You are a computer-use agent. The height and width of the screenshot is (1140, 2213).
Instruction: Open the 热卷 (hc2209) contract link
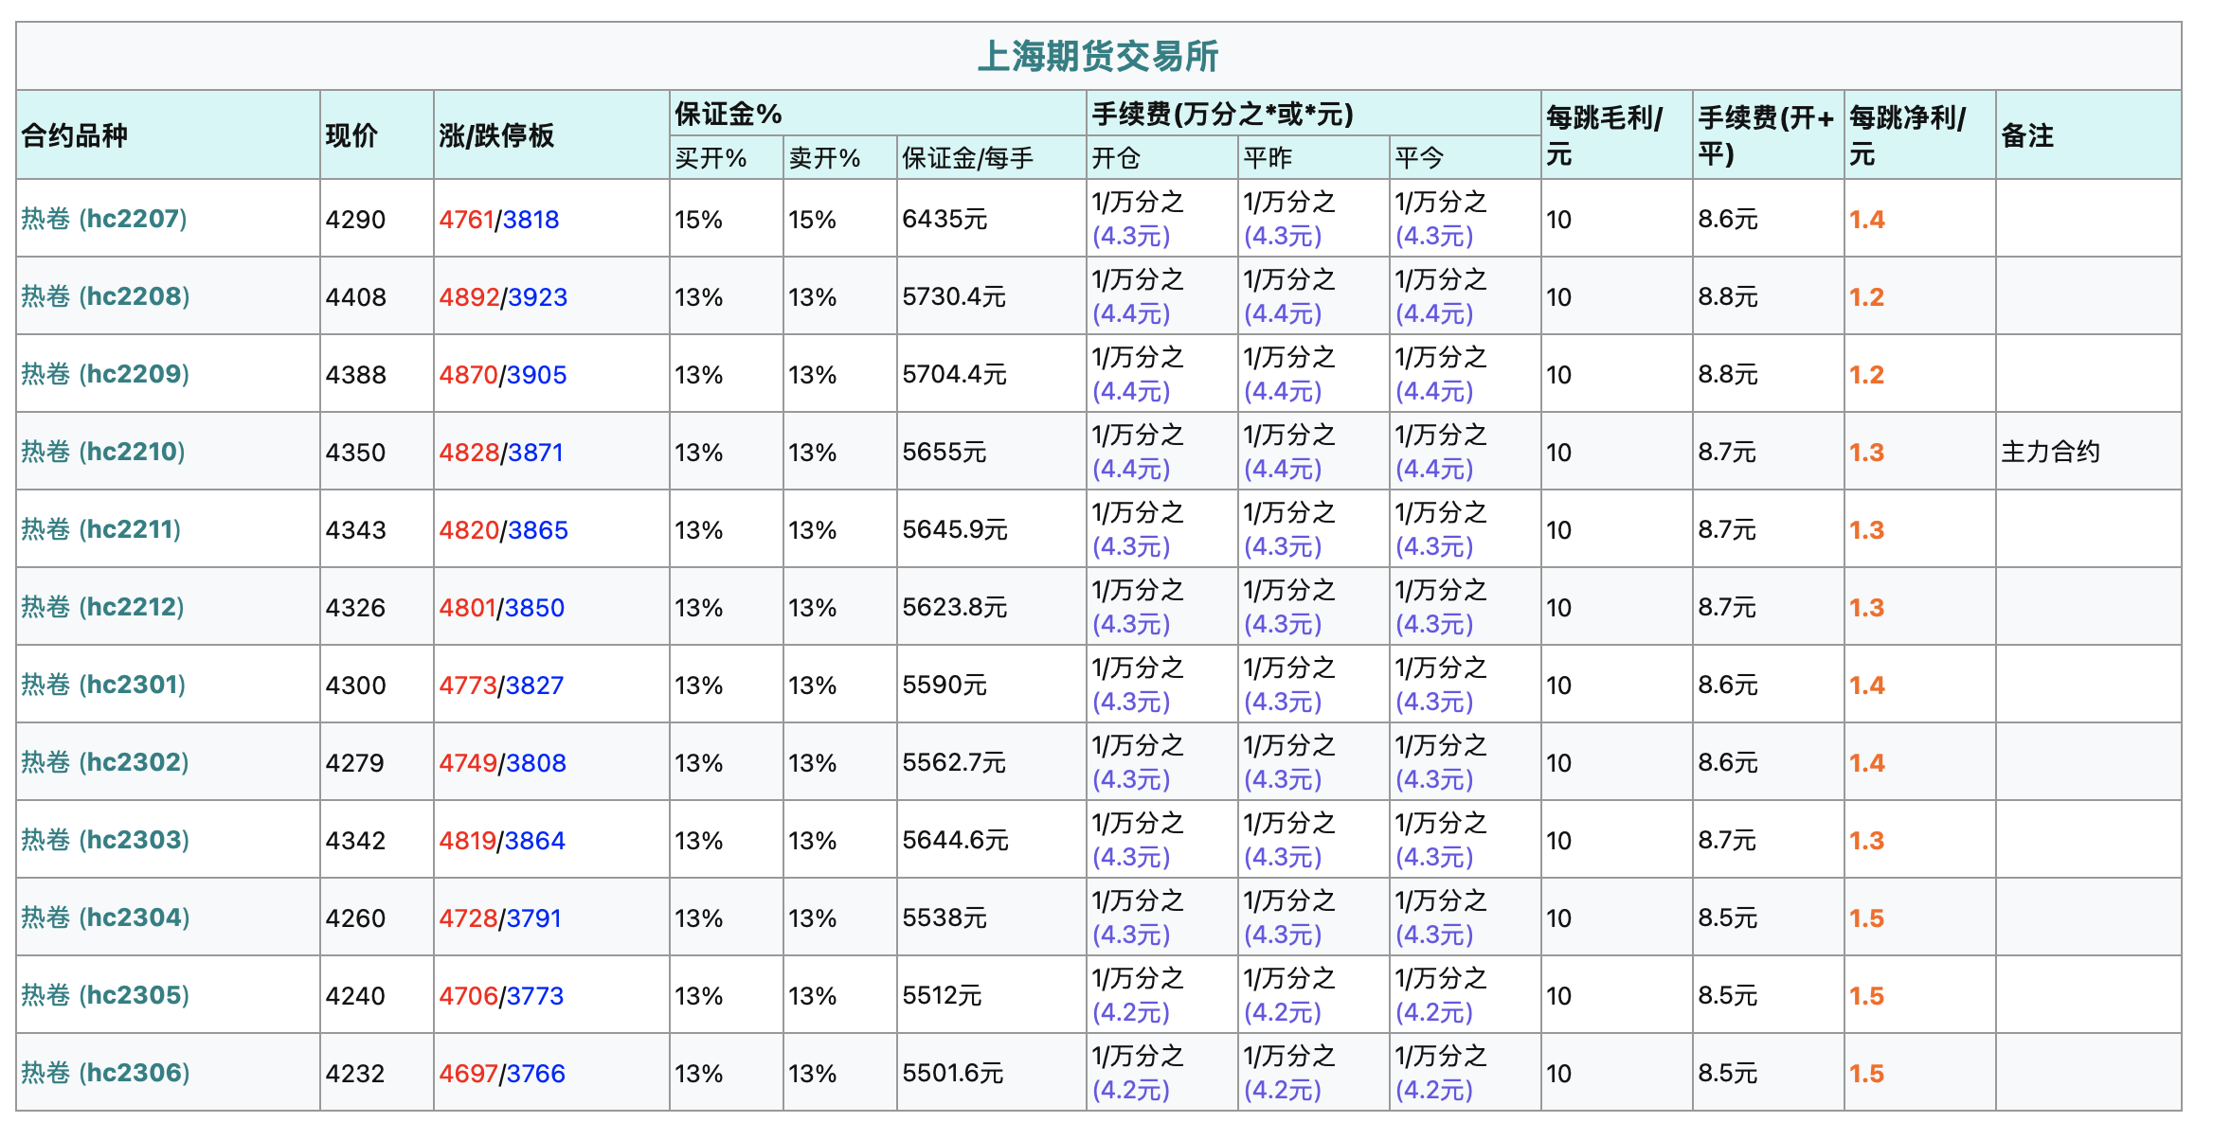(105, 374)
